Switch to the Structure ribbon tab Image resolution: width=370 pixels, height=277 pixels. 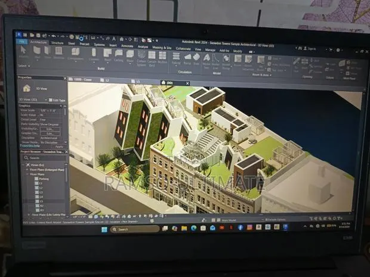[x=57, y=43]
